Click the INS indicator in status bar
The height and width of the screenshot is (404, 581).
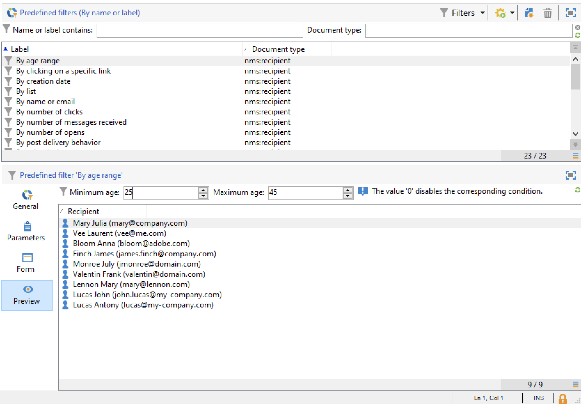coord(538,398)
